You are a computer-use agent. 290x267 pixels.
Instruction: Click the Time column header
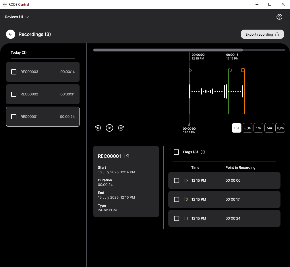195,168
